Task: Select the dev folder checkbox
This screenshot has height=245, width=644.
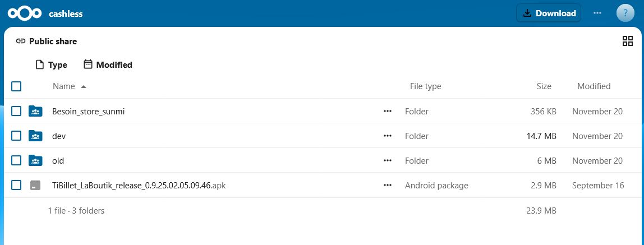Action: (16, 136)
